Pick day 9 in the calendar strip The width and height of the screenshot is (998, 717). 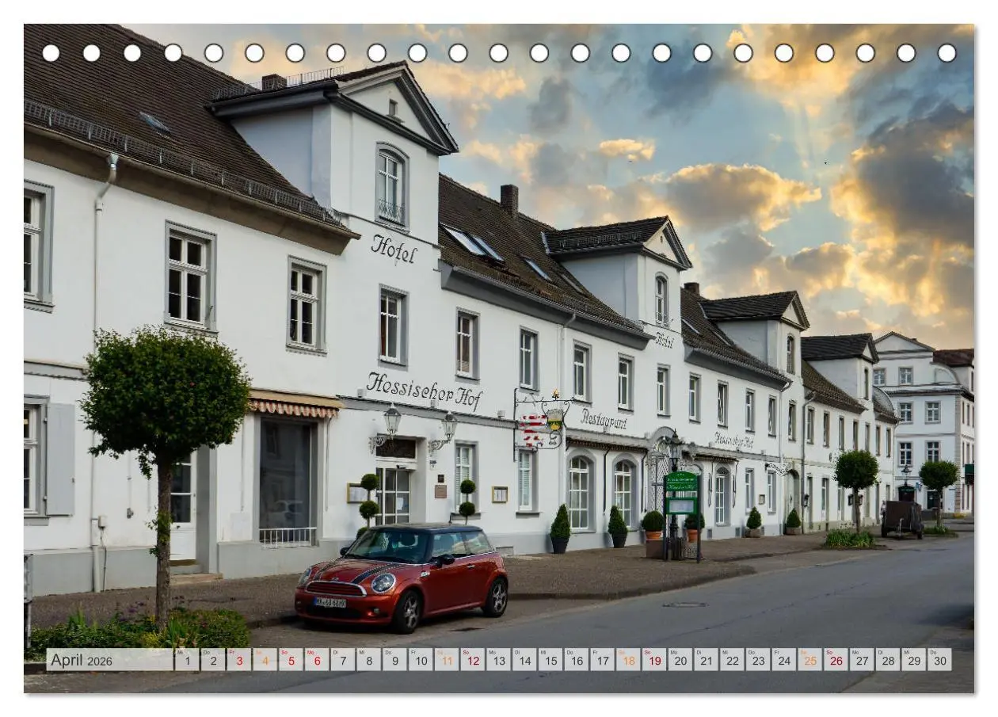click(x=394, y=660)
